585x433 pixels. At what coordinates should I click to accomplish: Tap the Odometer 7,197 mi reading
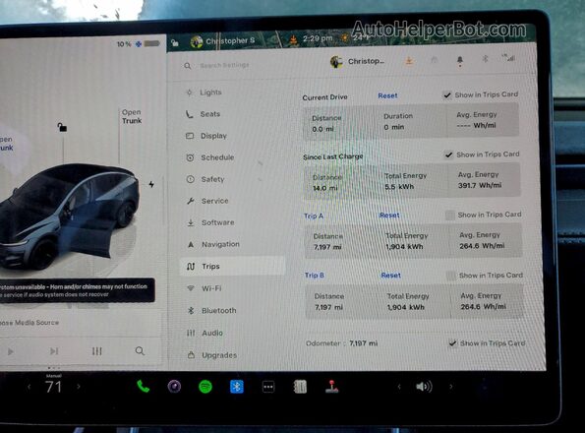point(341,343)
